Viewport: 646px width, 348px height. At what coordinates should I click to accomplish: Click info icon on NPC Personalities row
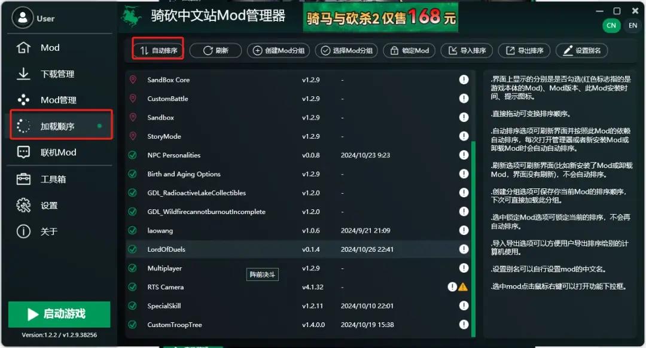click(464, 155)
